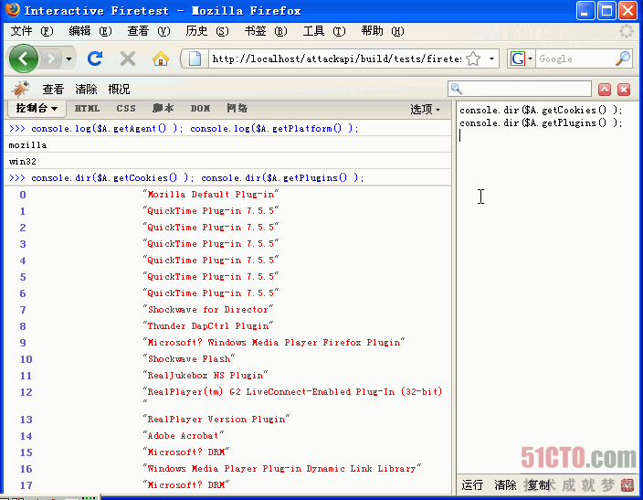
Task: Switch to the HTML tab
Action: tap(87, 109)
